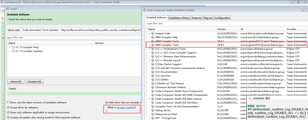Click the Installation Details window title icon

(x=145, y=10)
